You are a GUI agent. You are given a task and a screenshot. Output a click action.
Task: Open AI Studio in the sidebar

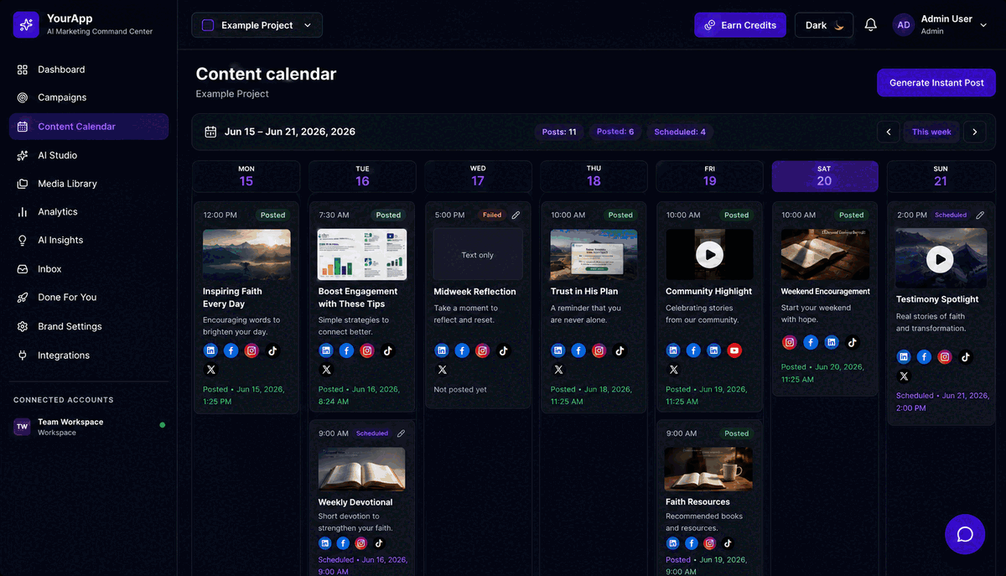point(89,155)
